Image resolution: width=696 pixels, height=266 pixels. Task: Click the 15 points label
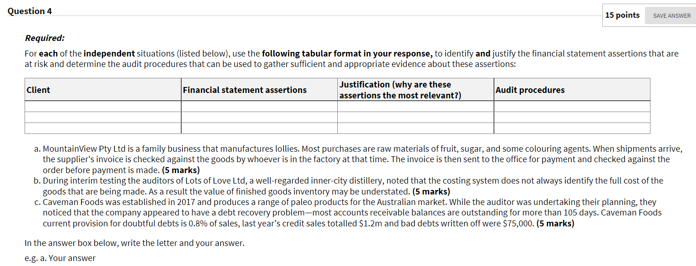[622, 15]
